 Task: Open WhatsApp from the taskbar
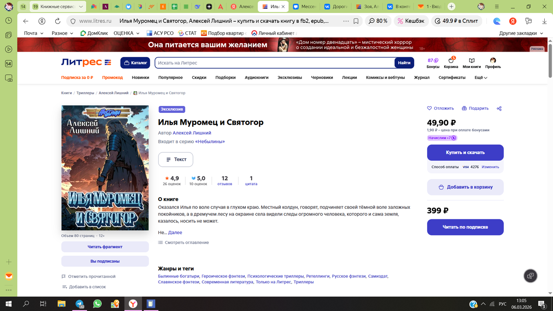click(x=97, y=304)
